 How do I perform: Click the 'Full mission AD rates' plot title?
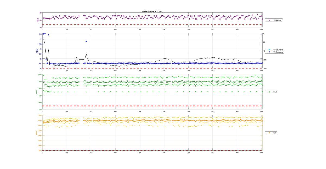(152, 11)
